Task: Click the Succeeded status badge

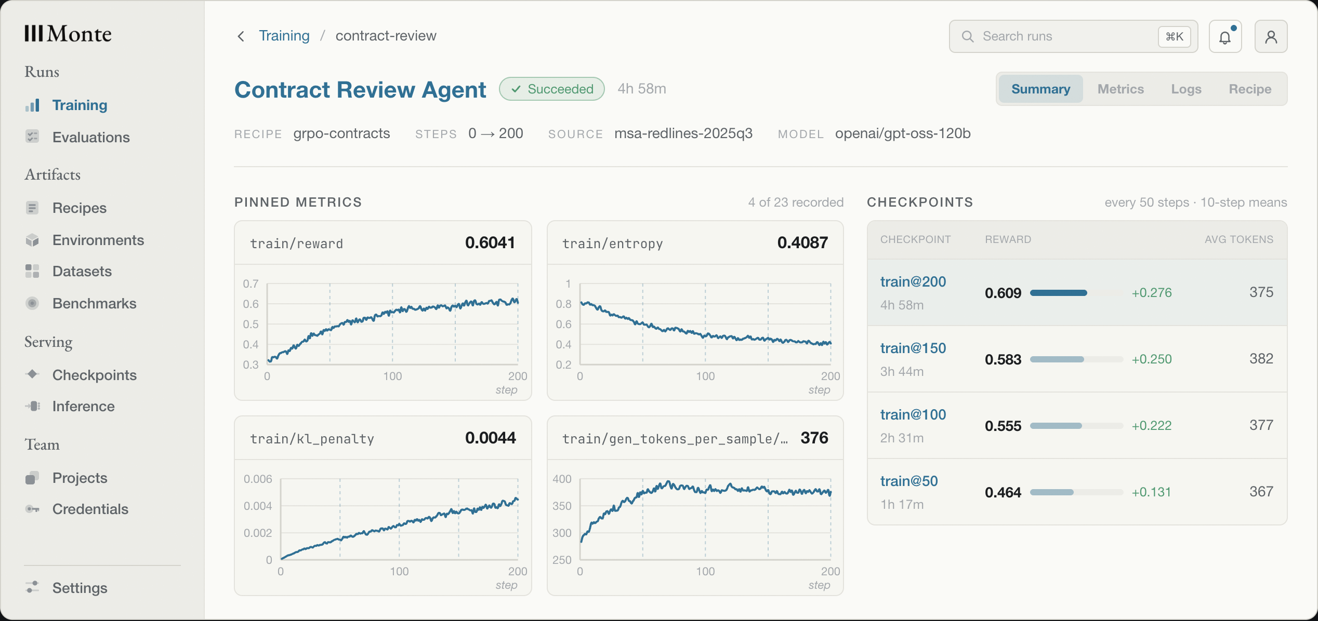Action: pos(552,89)
